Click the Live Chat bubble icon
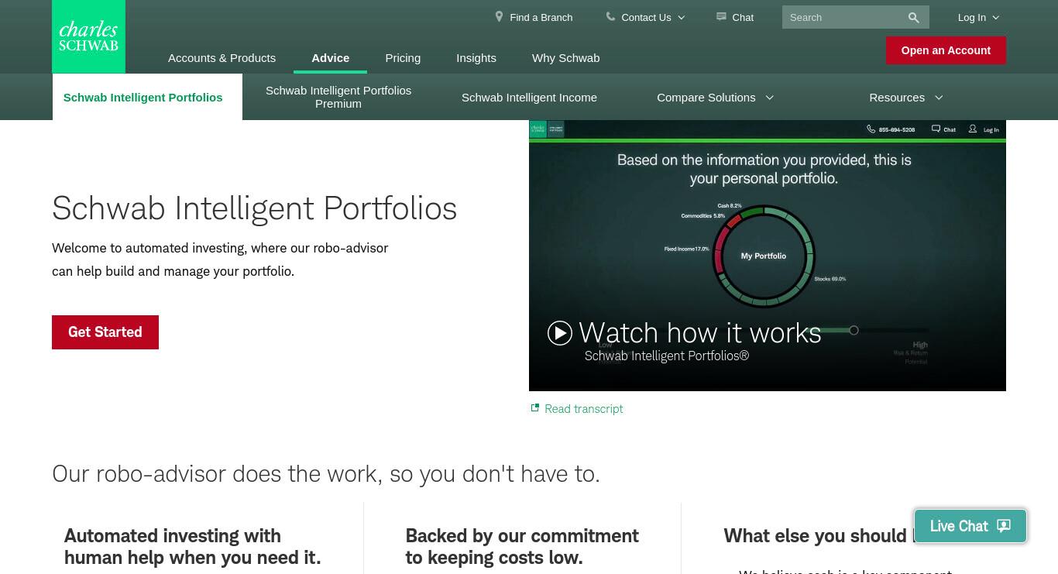The width and height of the screenshot is (1058, 574). 1004,526
